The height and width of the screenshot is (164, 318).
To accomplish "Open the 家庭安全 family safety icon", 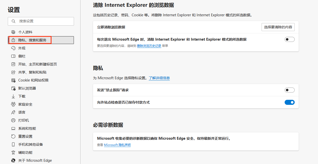I will 14,104.
